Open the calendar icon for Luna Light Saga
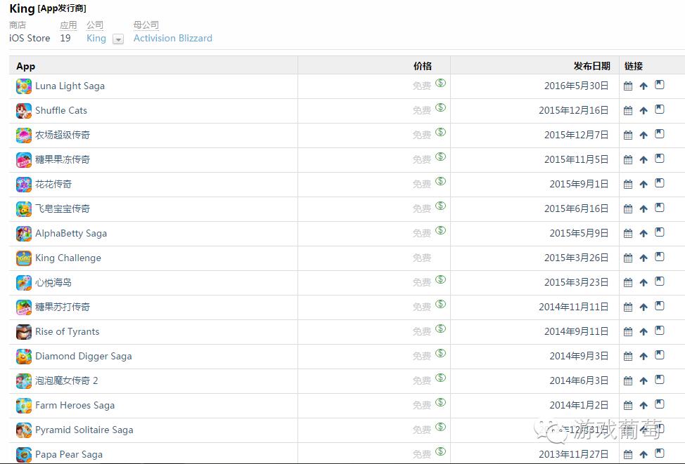685x464 pixels. click(x=628, y=86)
